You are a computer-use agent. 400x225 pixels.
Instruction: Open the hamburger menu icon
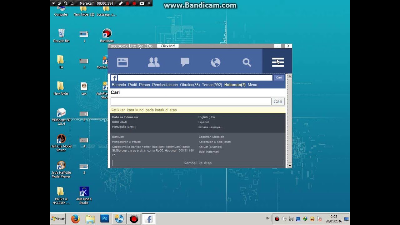coord(277,62)
